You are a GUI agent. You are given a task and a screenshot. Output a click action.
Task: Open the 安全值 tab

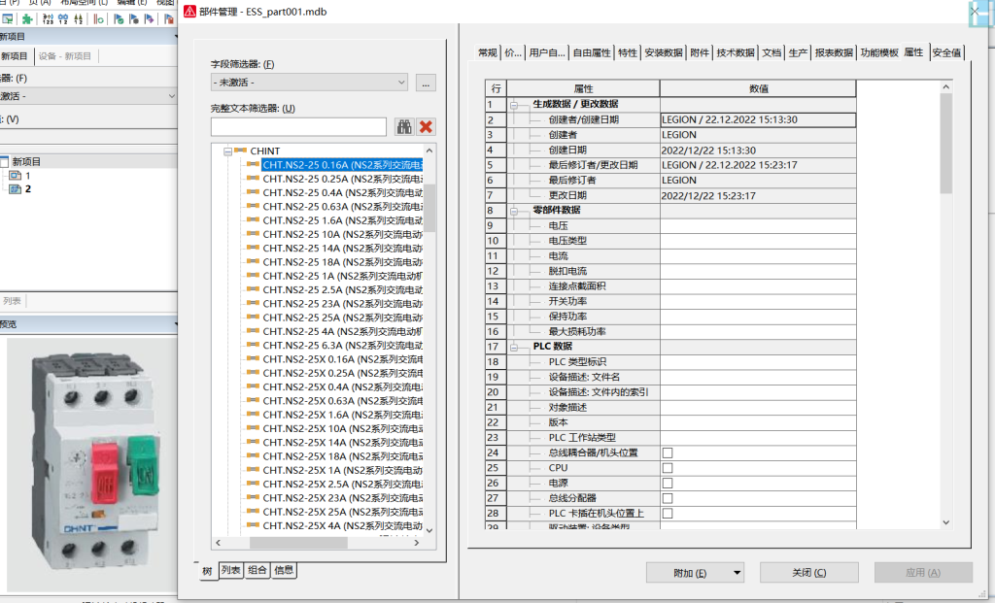947,52
